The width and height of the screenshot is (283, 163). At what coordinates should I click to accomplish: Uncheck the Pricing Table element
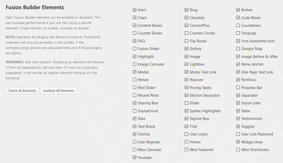click(x=186, y=88)
